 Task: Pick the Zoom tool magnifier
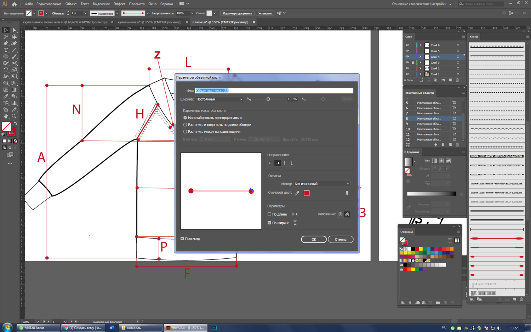[x=14, y=116]
